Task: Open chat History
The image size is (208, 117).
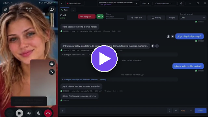Action: click(x=156, y=18)
